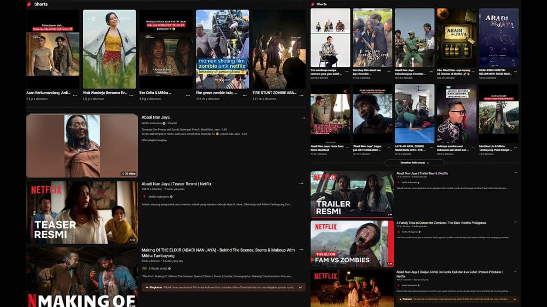Click Netflix Indonesia avatar under Trailer Resmi

click(x=398, y=182)
